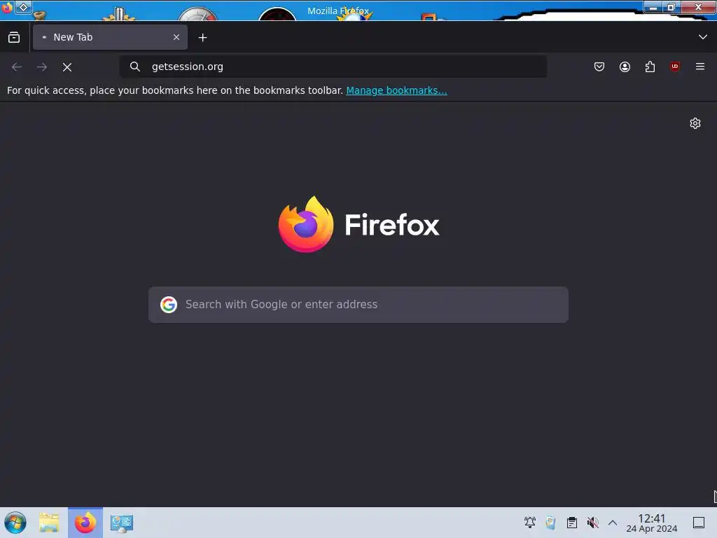Screen dimensions: 717x538
Task: Click the Google logo in search box
Action: point(169,305)
